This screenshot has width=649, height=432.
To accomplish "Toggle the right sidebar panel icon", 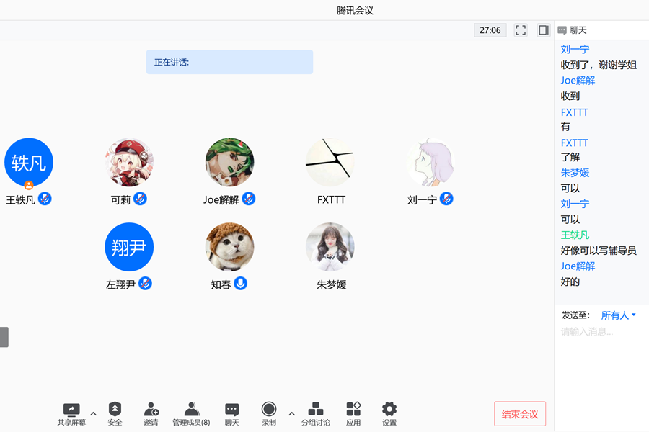I will tap(544, 30).
